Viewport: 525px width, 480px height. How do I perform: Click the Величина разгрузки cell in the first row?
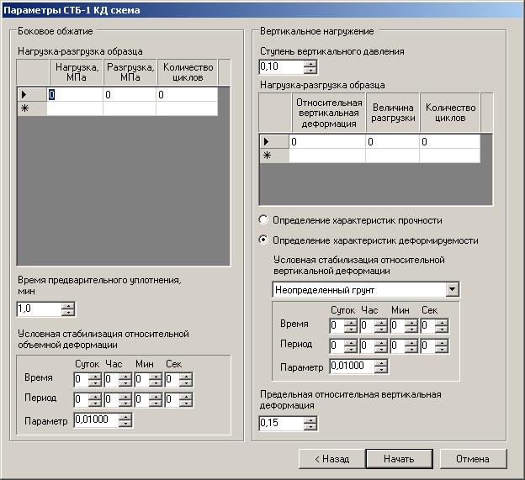392,142
